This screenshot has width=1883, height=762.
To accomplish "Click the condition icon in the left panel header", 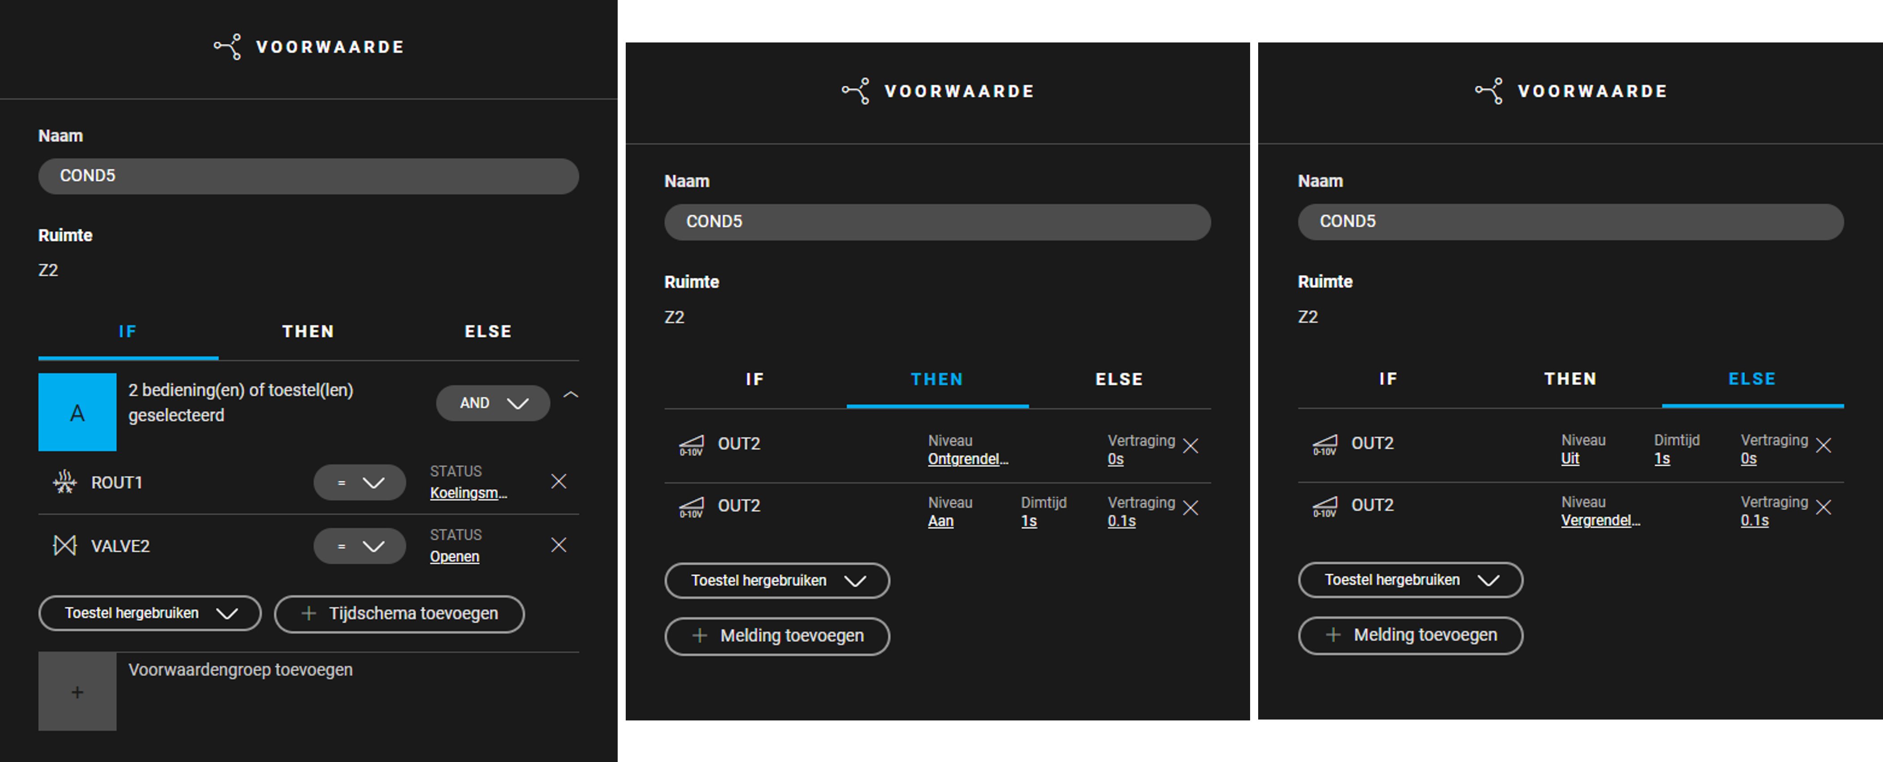I will click(227, 47).
